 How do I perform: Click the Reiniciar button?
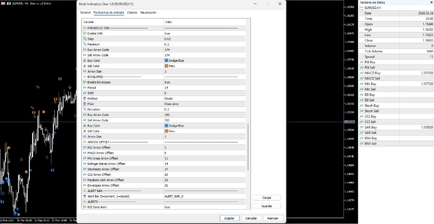tap(273, 218)
